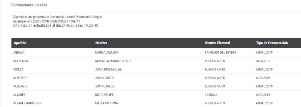Viewport: 301px width, 107px height.
Task: Click MARIA CRISTINA name cell
Action: [106, 103]
